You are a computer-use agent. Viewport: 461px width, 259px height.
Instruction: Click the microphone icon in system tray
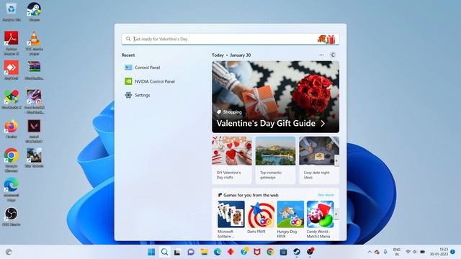tap(385, 252)
